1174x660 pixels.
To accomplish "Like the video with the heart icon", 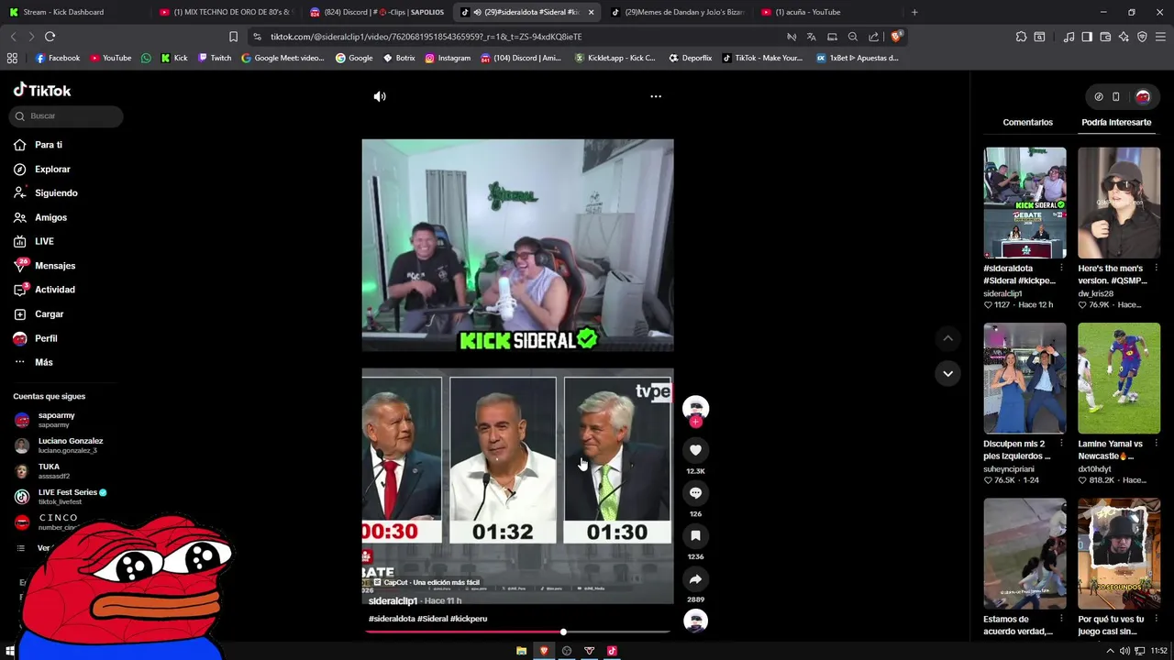I will (x=695, y=450).
